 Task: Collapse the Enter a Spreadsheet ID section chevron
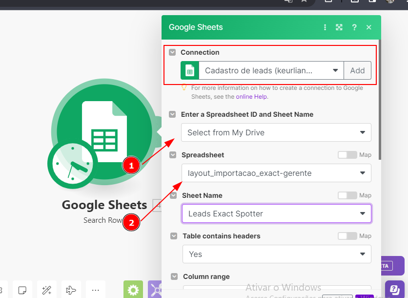tap(172, 114)
